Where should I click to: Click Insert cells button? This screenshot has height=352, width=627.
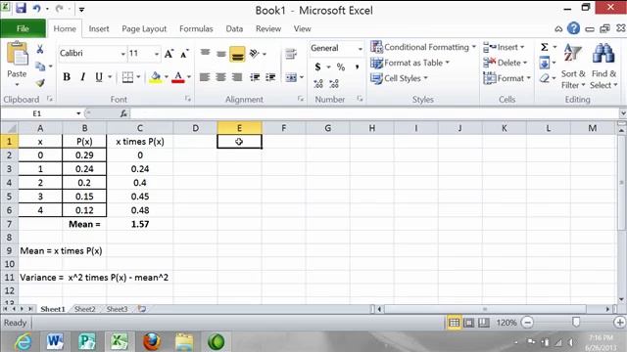pyautogui.click(x=504, y=47)
